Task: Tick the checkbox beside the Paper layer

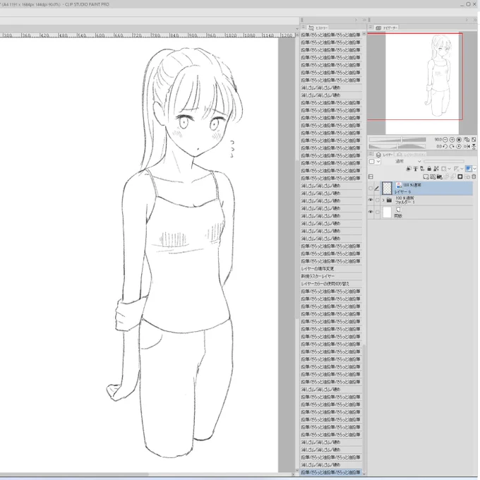Action: pos(377,212)
